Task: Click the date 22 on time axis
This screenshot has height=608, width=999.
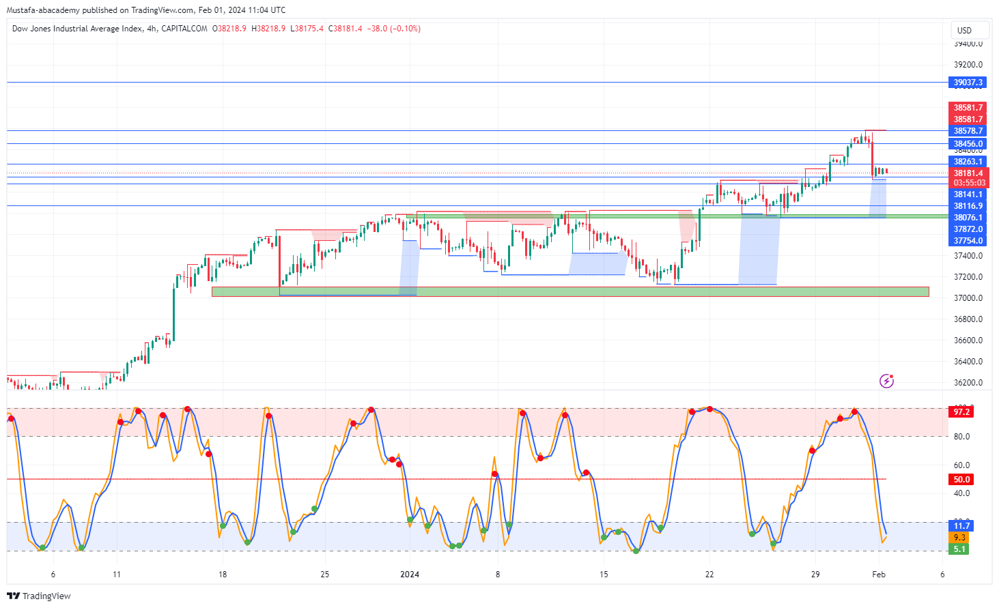Action: 709,575
